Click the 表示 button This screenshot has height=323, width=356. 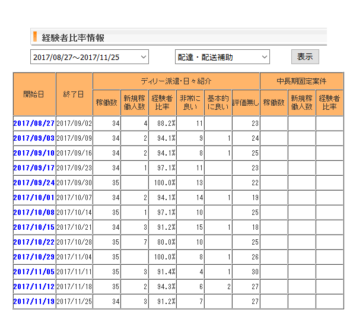coord(305,57)
